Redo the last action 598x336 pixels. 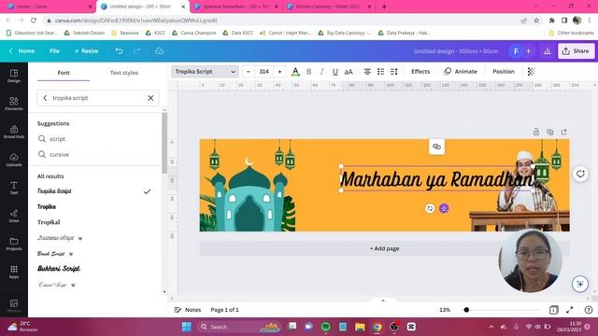(137, 51)
